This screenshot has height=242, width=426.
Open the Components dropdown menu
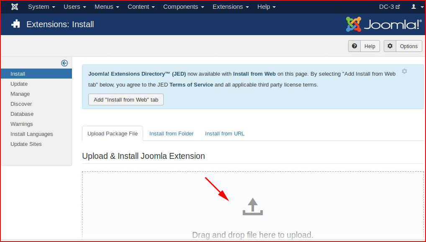(x=184, y=7)
